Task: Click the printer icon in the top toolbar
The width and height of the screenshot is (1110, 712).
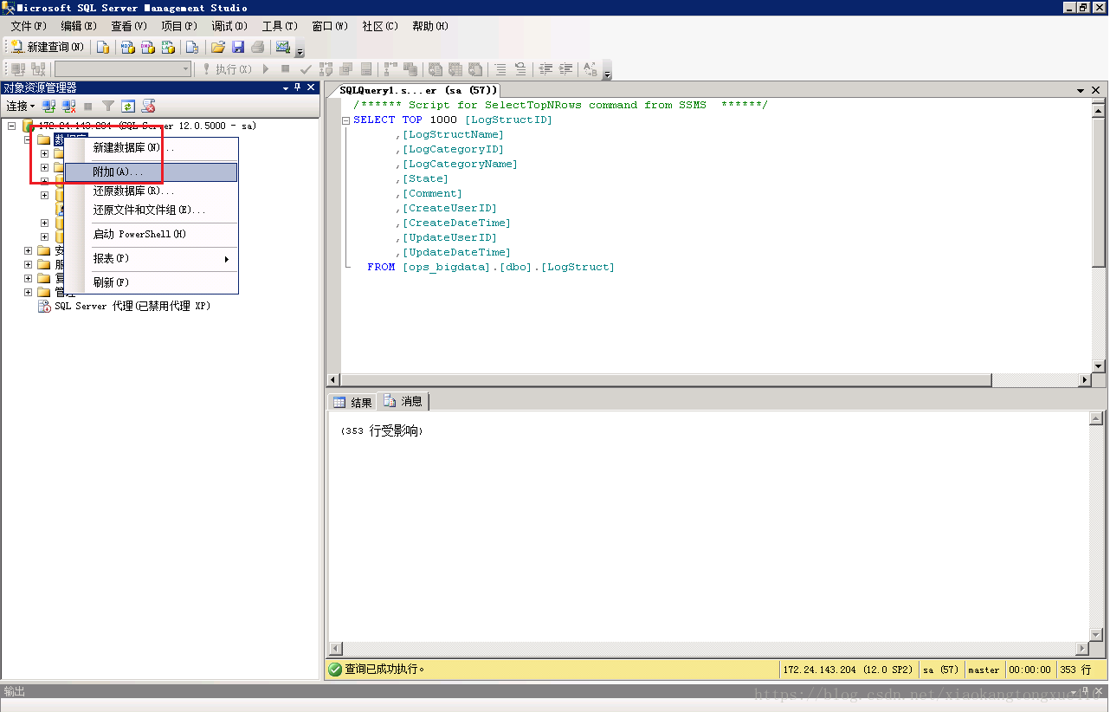Action: click(x=258, y=47)
